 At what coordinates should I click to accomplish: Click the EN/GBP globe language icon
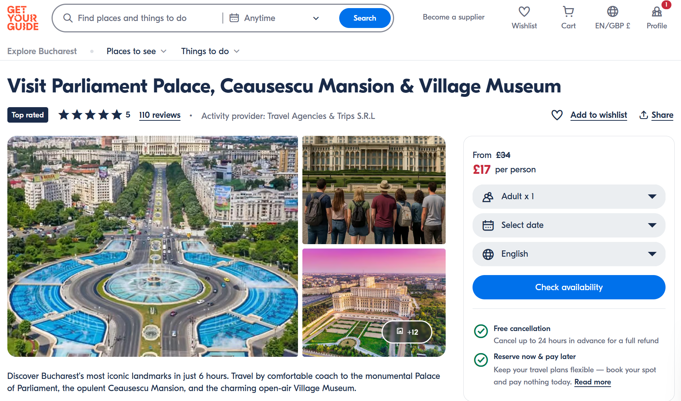coord(612,12)
